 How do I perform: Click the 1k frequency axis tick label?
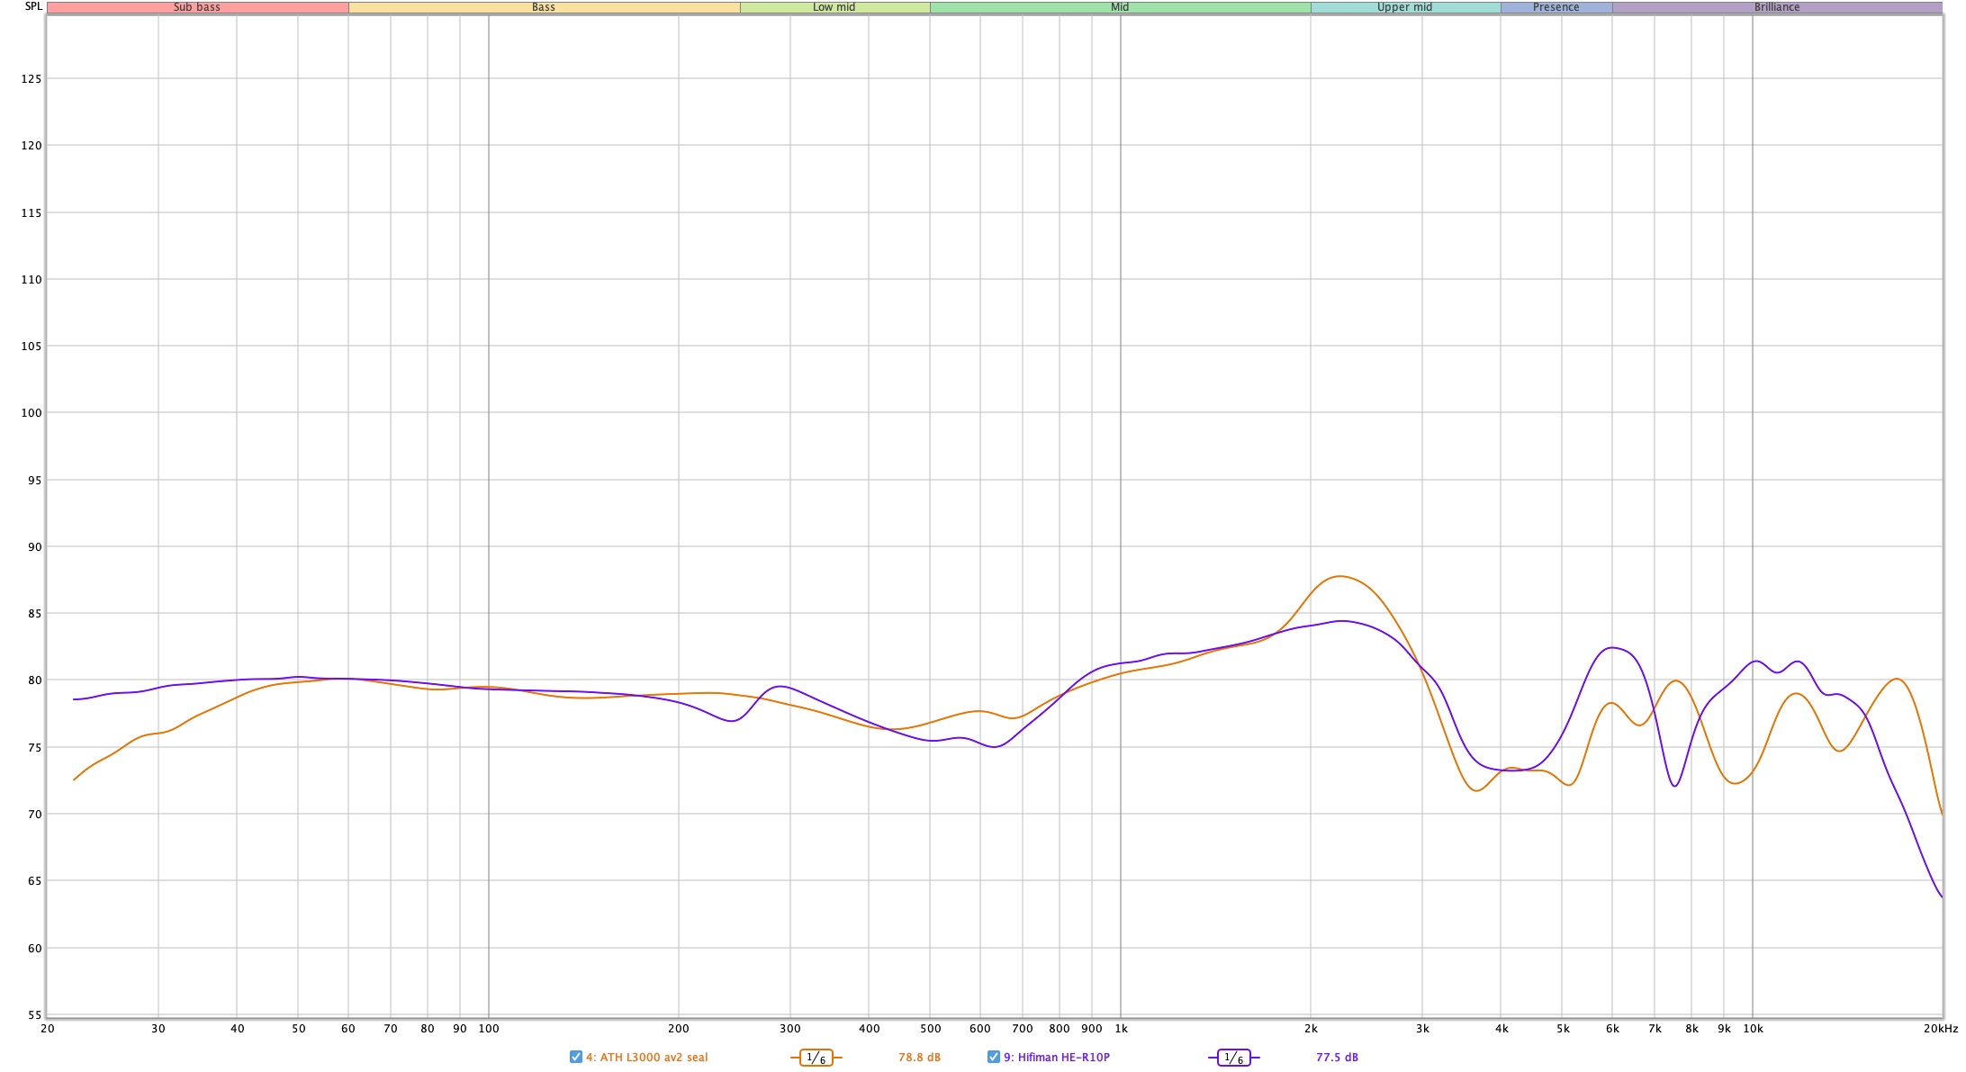(1121, 1029)
